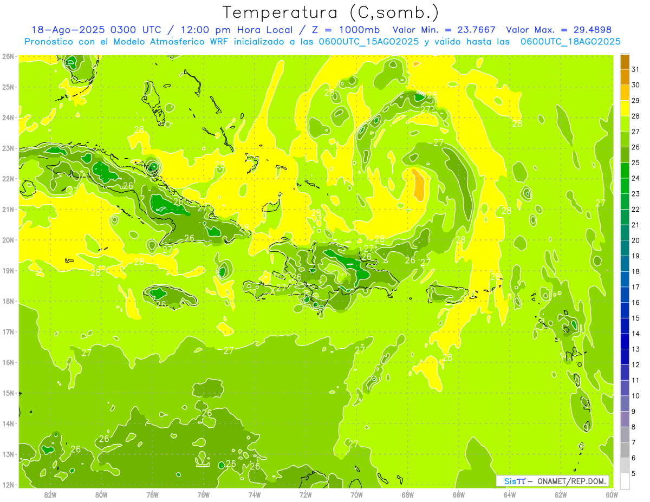
Task: Click the longitude label '76W'
Action: 203,494
